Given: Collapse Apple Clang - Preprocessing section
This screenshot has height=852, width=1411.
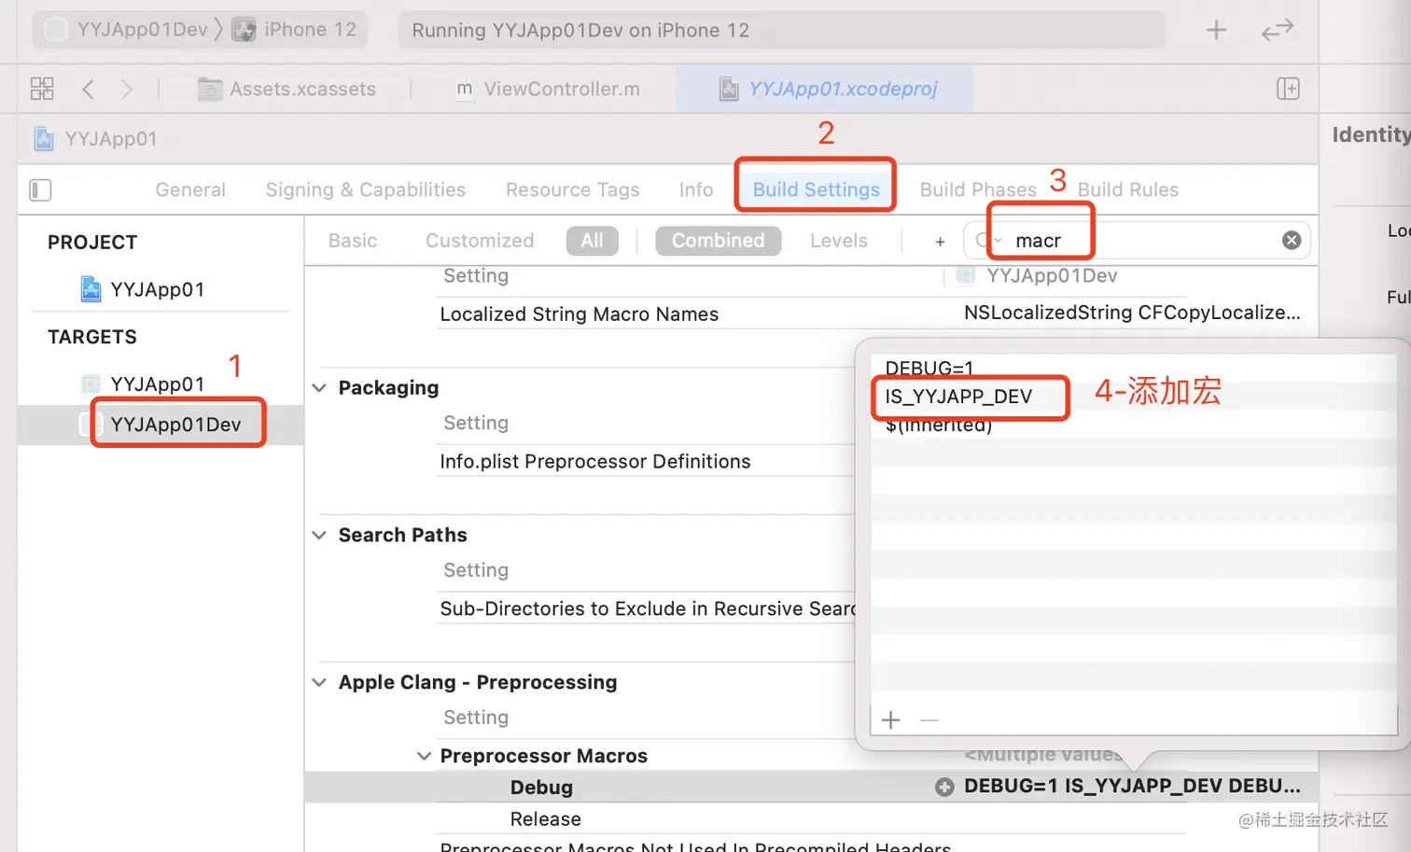Looking at the screenshot, I should pyautogui.click(x=319, y=682).
